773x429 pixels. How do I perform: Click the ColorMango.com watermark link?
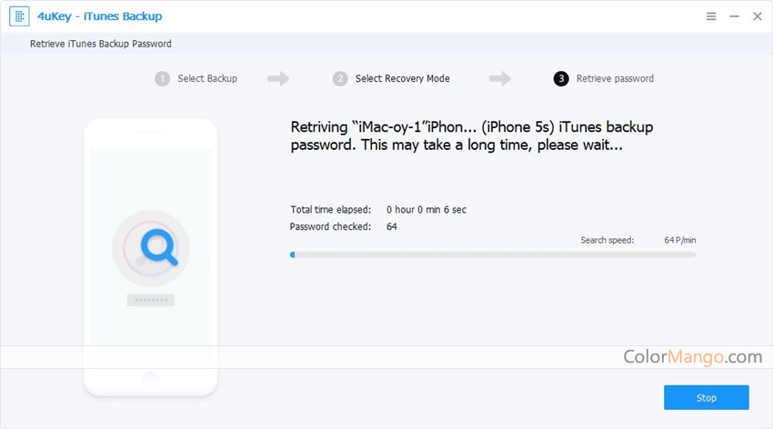tap(692, 357)
